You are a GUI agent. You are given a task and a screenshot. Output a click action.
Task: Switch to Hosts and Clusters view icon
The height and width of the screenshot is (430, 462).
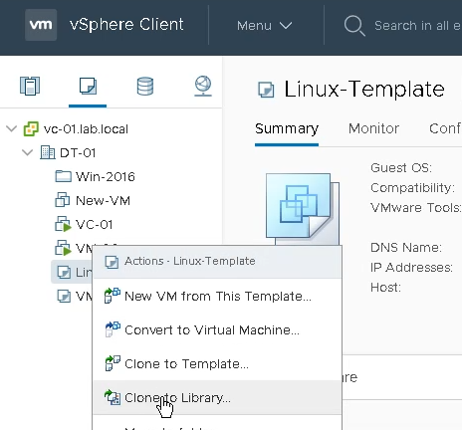click(x=30, y=86)
